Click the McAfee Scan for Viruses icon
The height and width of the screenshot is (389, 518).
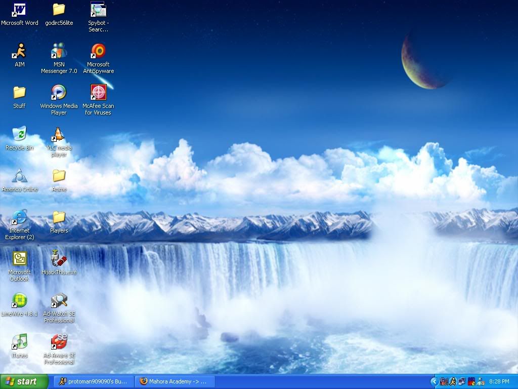tap(98, 93)
